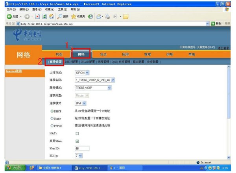Open the 帮助 menu in the IE menu bar
236x173 pixels.
click(75, 9)
